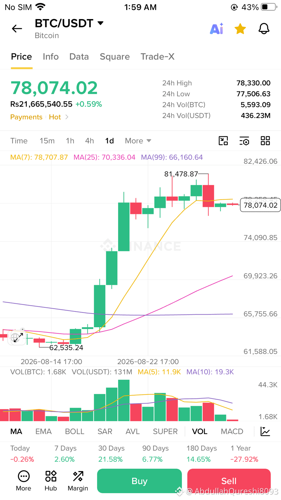
Task: Select the Time chart interval
Action: click(x=19, y=141)
